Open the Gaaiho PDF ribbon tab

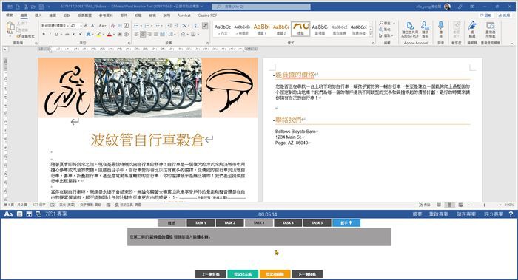click(x=207, y=16)
